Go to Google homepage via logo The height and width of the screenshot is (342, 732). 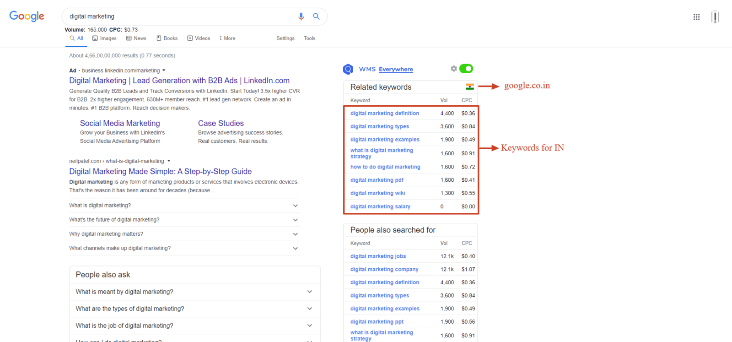pos(27,16)
